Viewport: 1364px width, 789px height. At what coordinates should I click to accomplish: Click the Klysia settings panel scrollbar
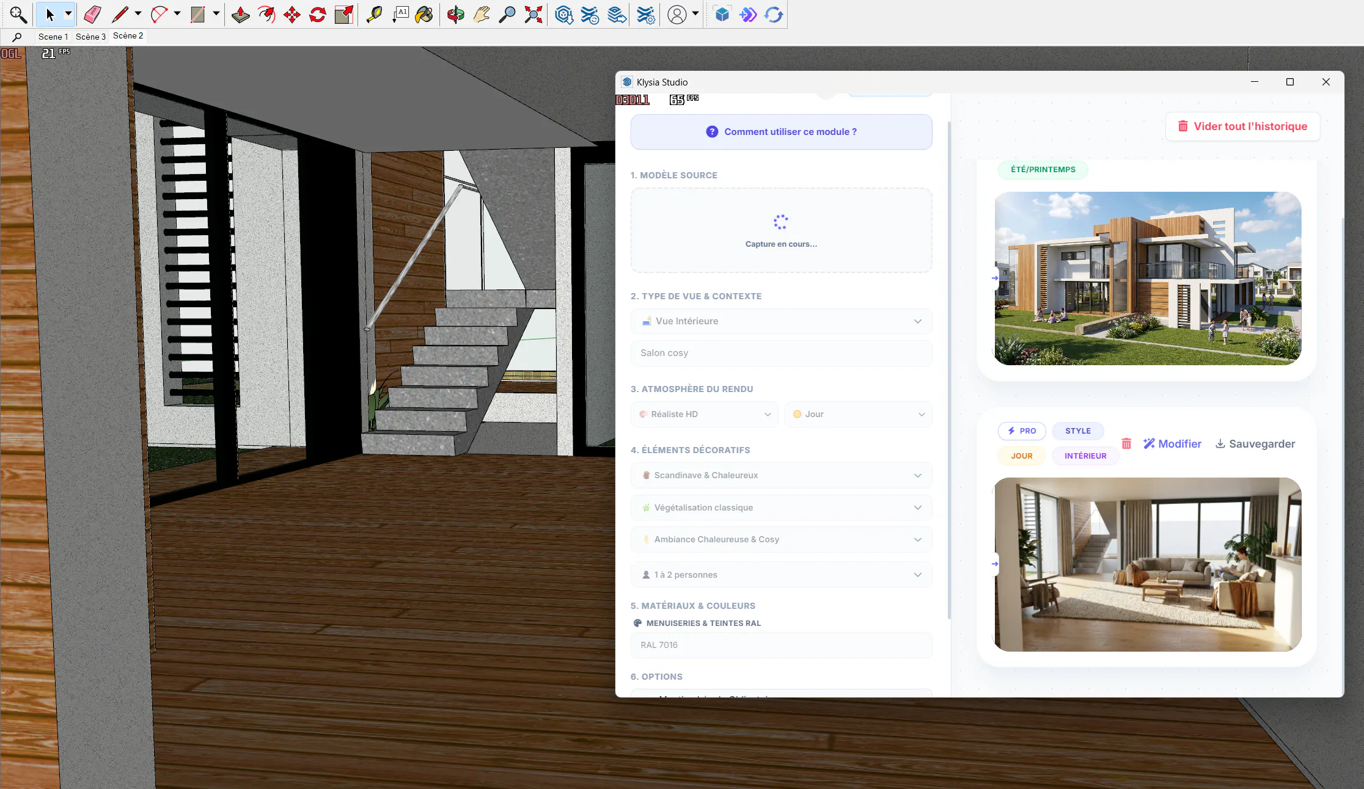pyautogui.click(x=949, y=370)
